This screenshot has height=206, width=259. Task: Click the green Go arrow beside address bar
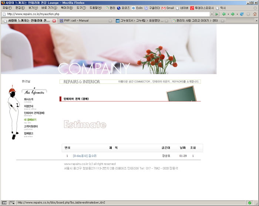217,14
